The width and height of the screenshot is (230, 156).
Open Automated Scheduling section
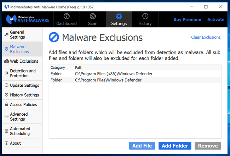click(22, 131)
